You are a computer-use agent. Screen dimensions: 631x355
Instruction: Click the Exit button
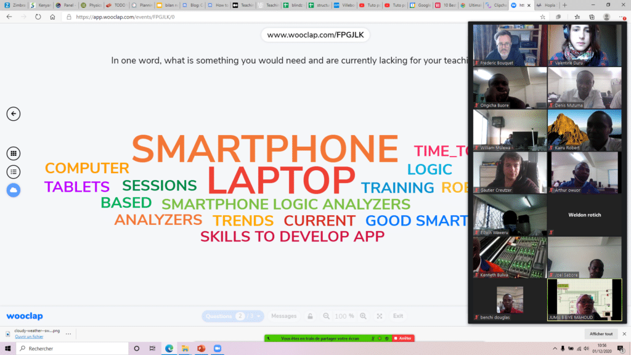pyautogui.click(x=398, y=316)
